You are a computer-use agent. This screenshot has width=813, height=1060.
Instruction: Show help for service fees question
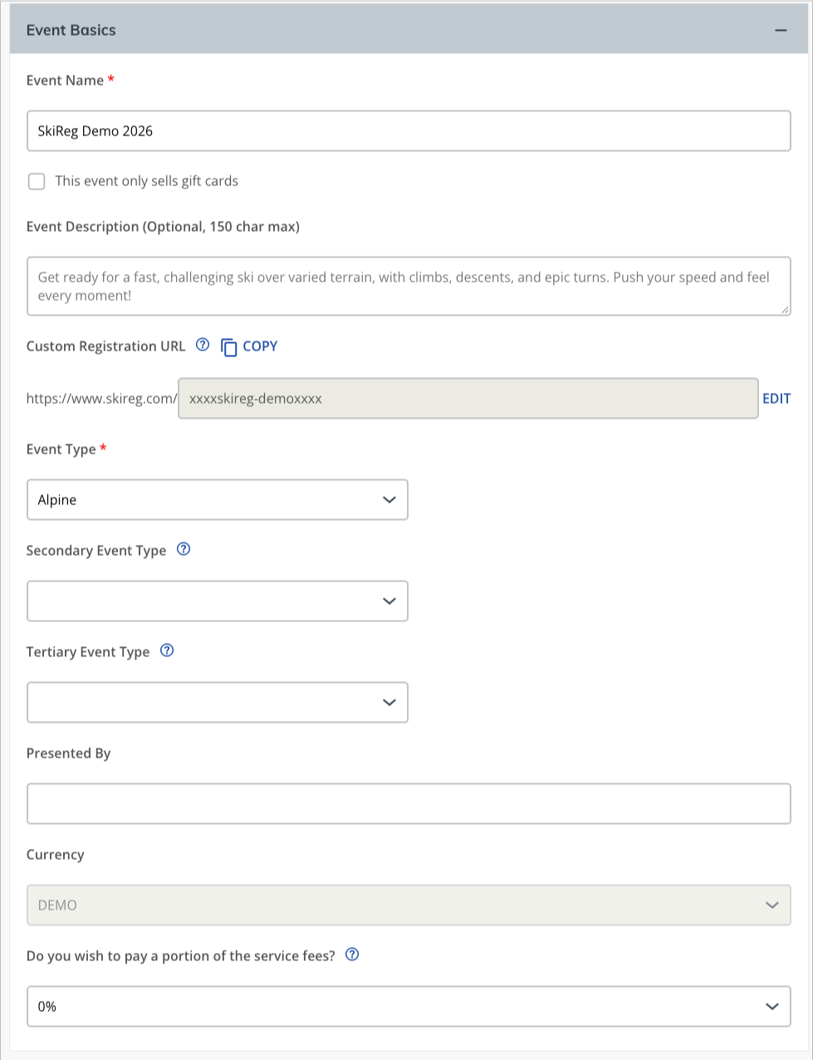tap(352, 954)
